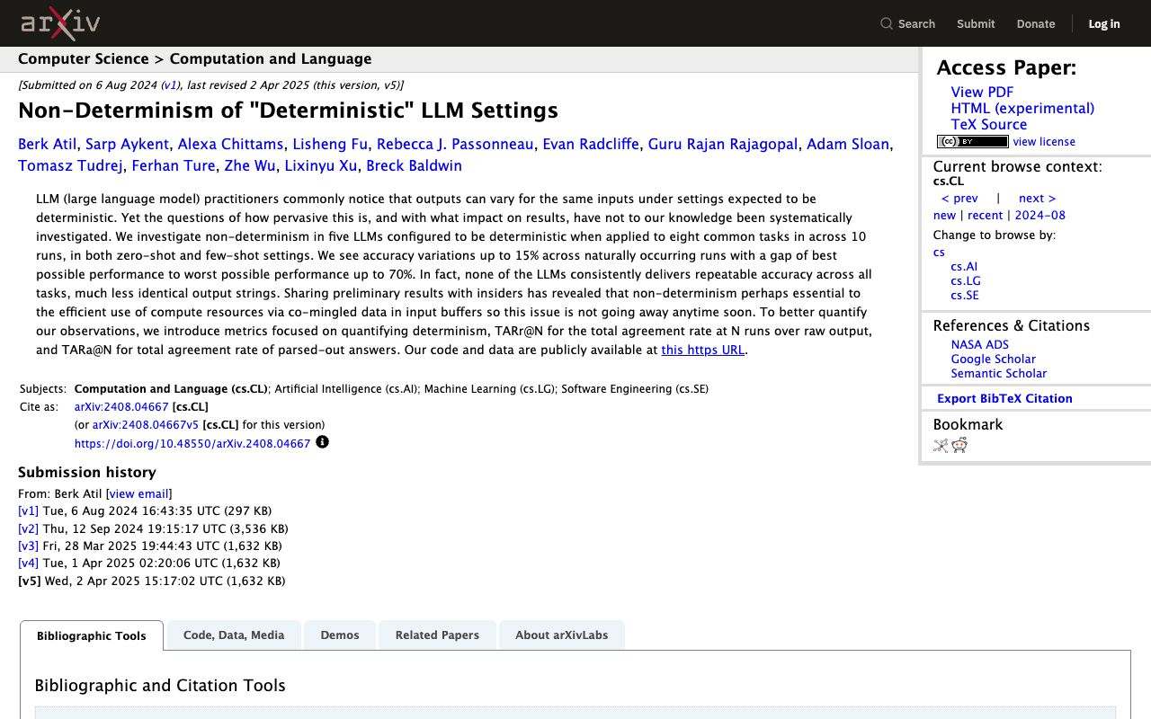Open NASA ADS references
This screenshot has width=1151, height=719.
pos(980,345)
